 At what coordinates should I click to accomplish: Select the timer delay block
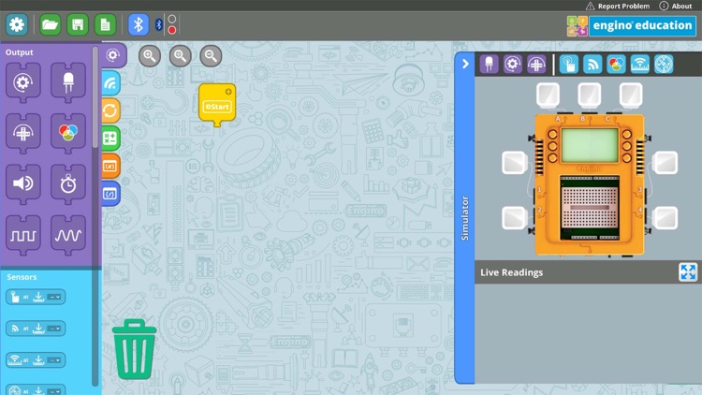point(68,184)
